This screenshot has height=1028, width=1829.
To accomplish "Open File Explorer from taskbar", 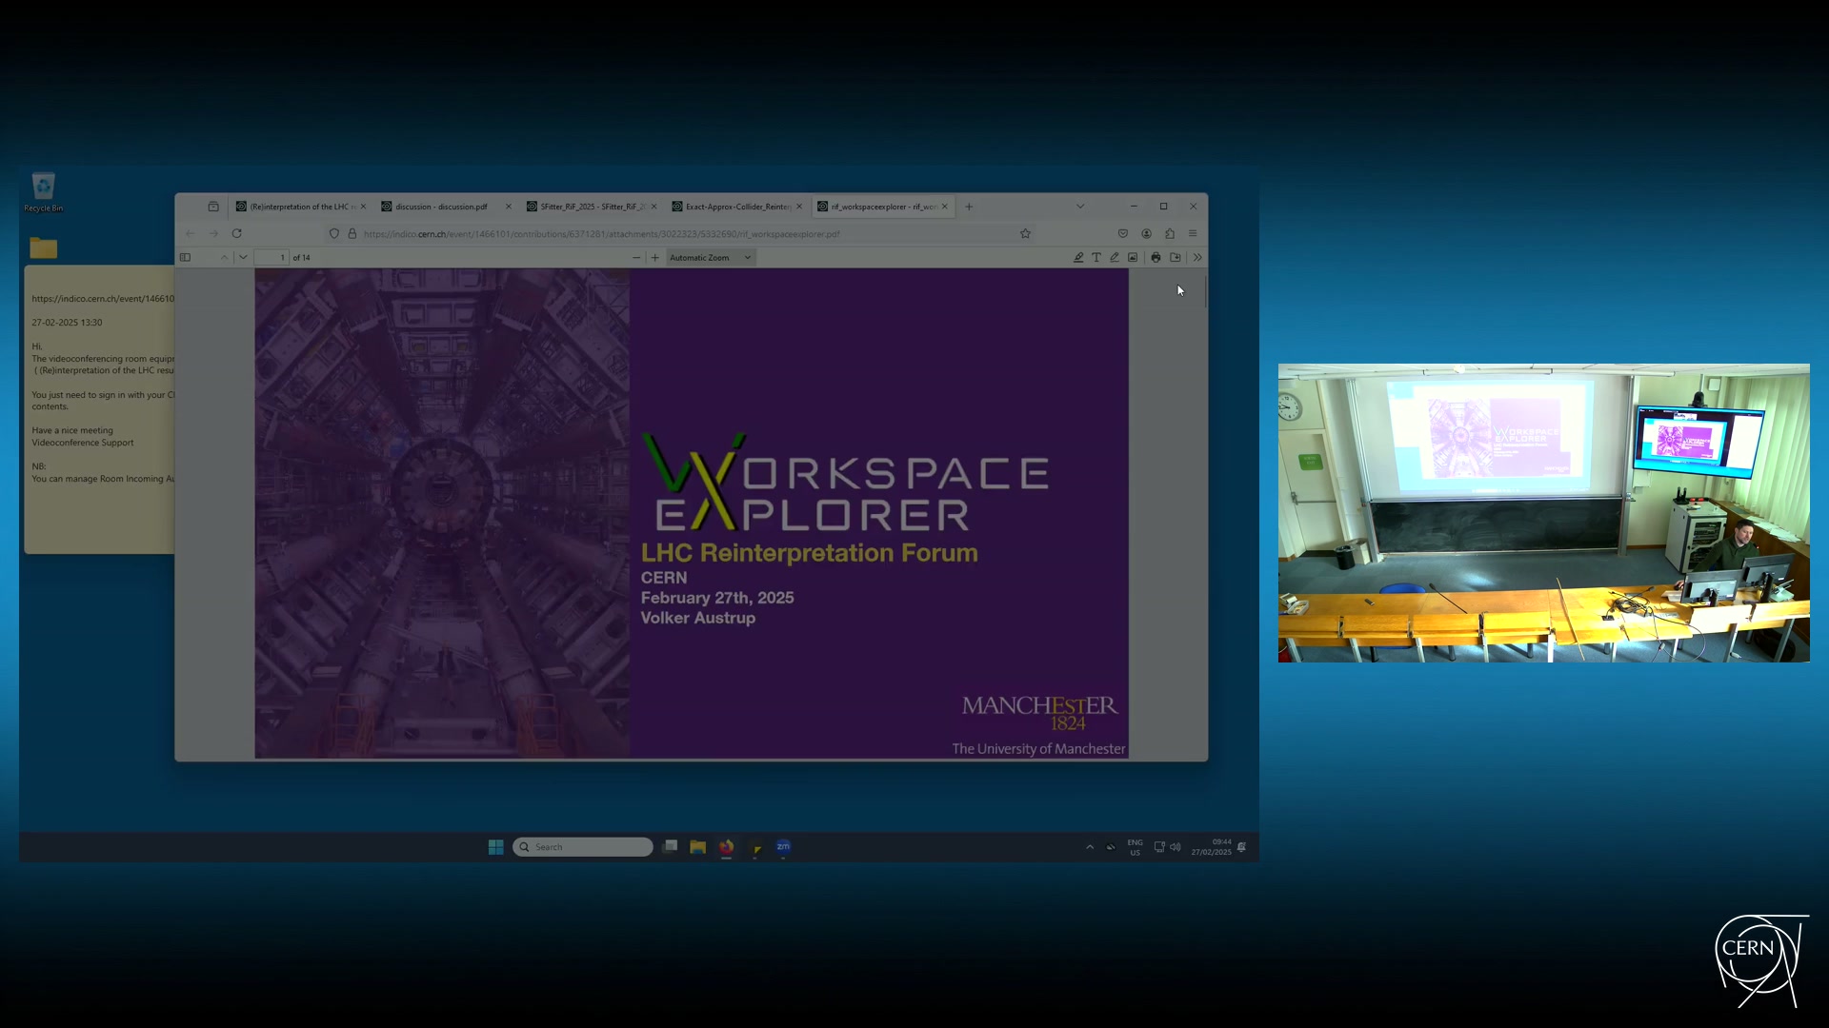I will point(698,847).
